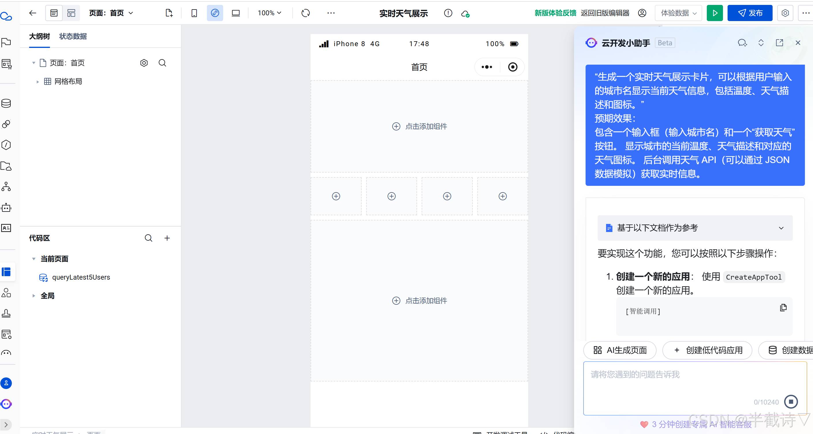Open the stamp approval icon in sidebar
Viewport: 813px width, 434px height.
point(6,313)
